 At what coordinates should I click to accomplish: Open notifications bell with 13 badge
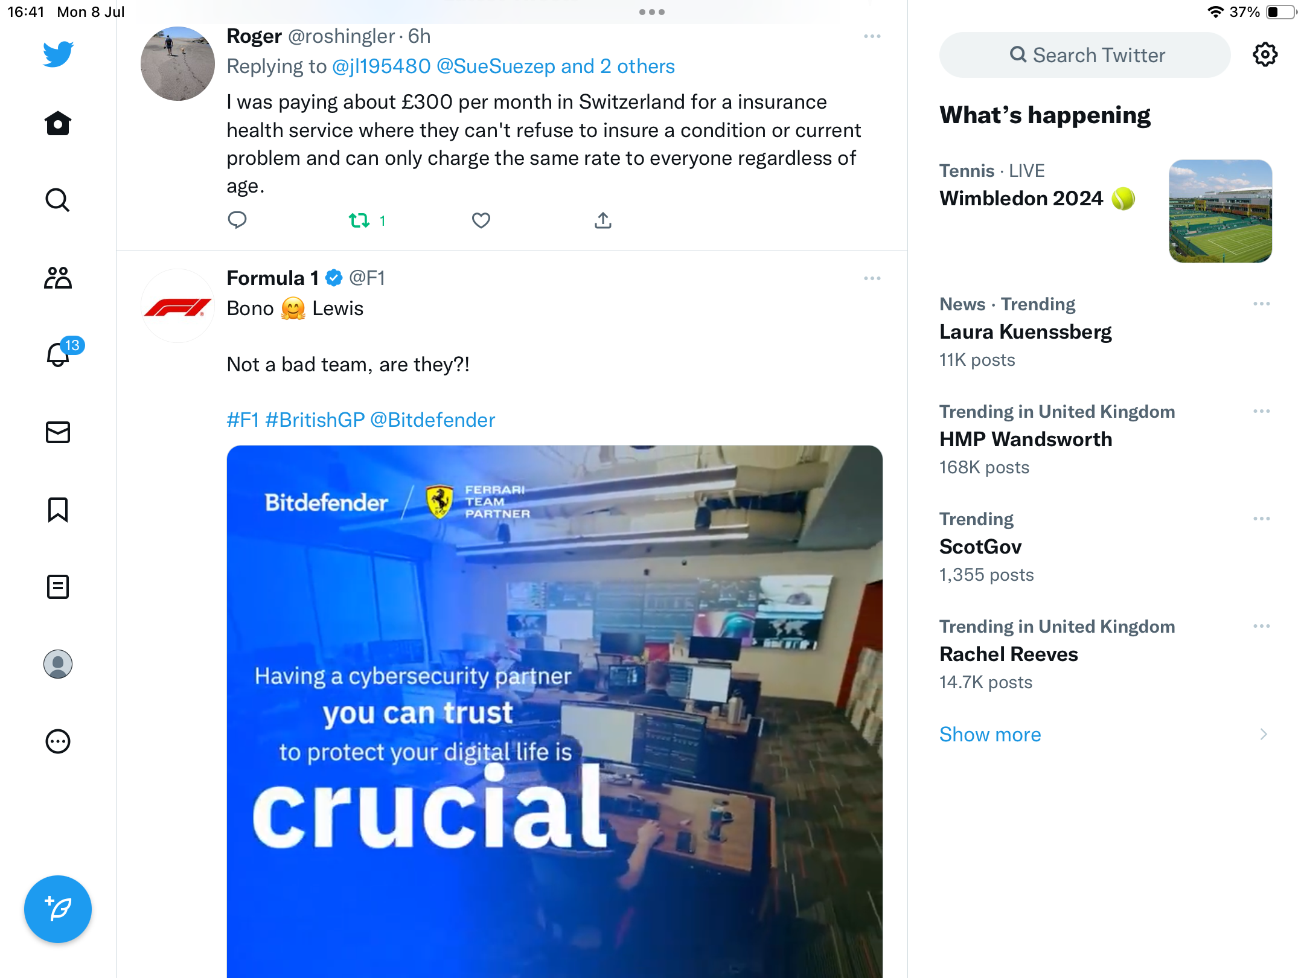click(59, 354)
